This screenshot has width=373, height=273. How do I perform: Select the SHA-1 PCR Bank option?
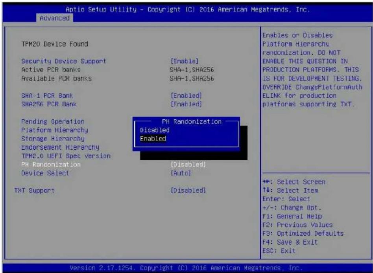tap(47, 96)
